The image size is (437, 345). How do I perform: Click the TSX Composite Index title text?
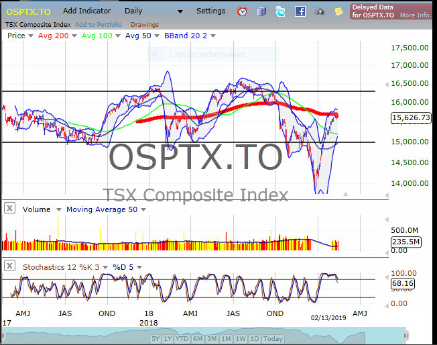click(x=38, y=25)
